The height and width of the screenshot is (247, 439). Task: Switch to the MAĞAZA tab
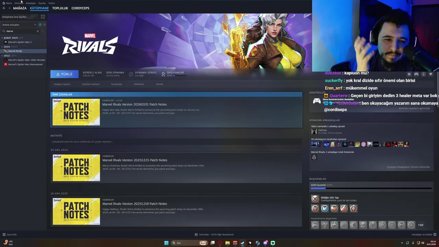[x=20, y=8]
